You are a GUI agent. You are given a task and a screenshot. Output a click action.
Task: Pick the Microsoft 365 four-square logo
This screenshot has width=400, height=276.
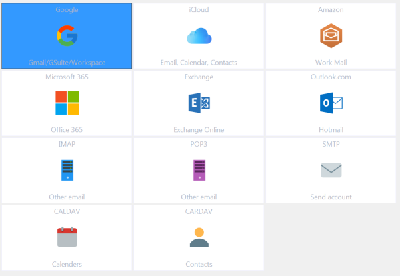coord(67,103)
